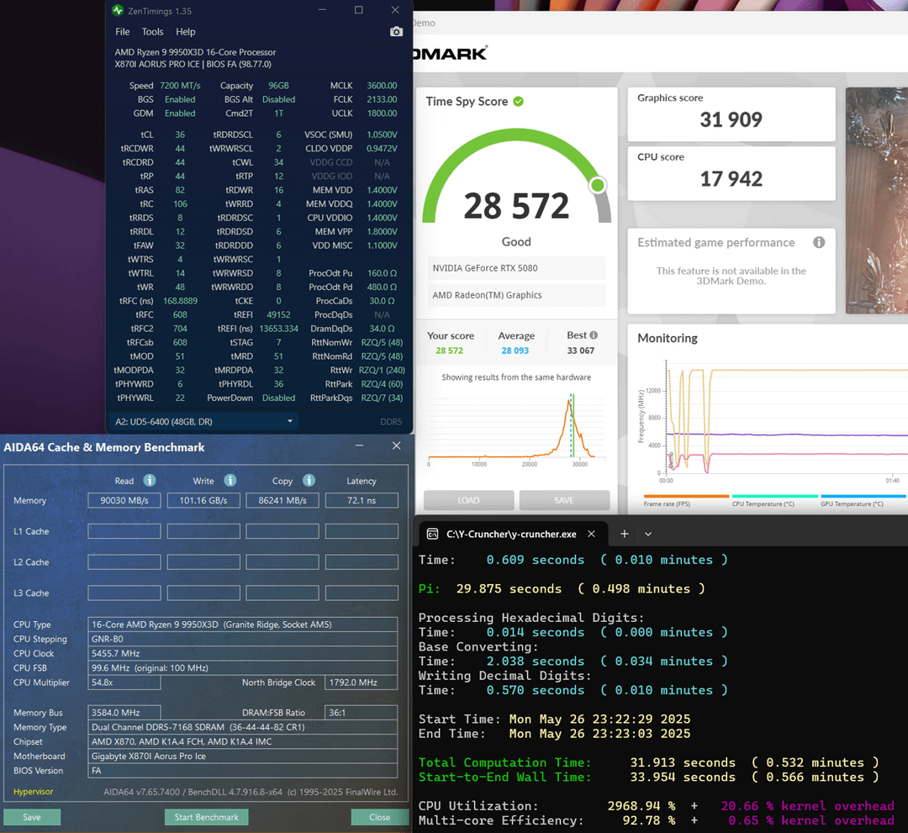Expand the A2: UD5-6400 module dropdown
This screenshot has width=908, height=833.
click(203, 421)
